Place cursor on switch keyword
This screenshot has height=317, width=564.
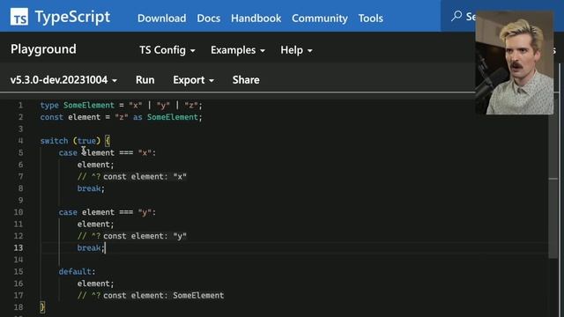tap(54, 141)
